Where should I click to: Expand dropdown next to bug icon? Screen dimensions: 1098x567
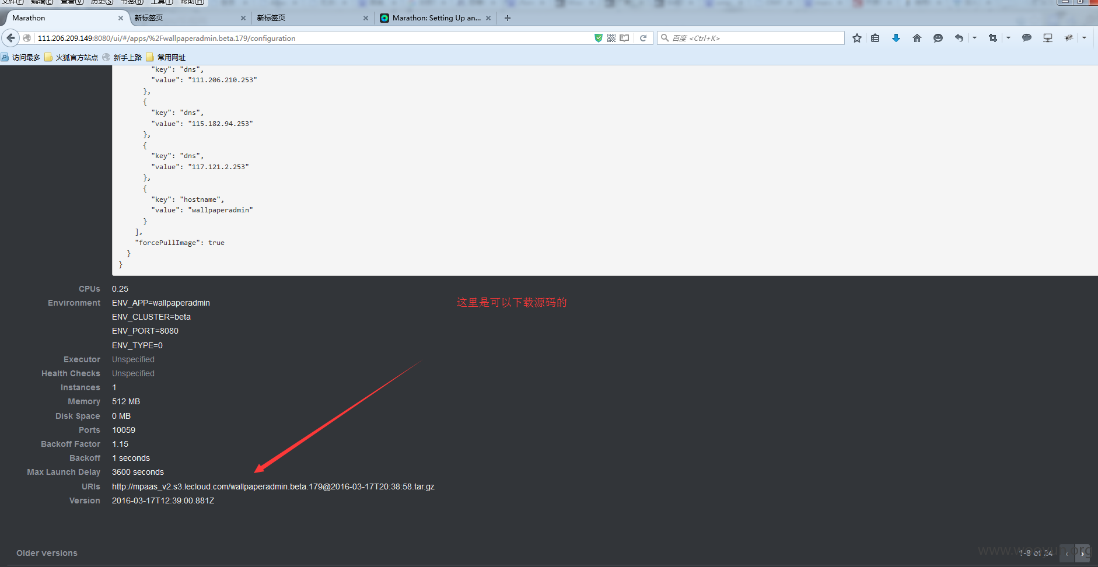1084,38
